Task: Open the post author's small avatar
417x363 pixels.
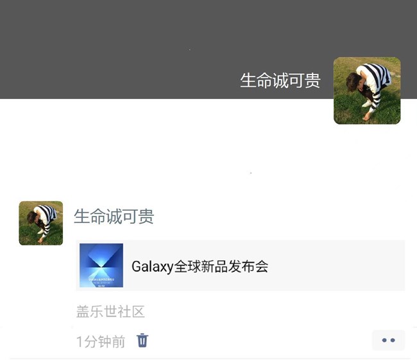Action: tap(41, 223)
